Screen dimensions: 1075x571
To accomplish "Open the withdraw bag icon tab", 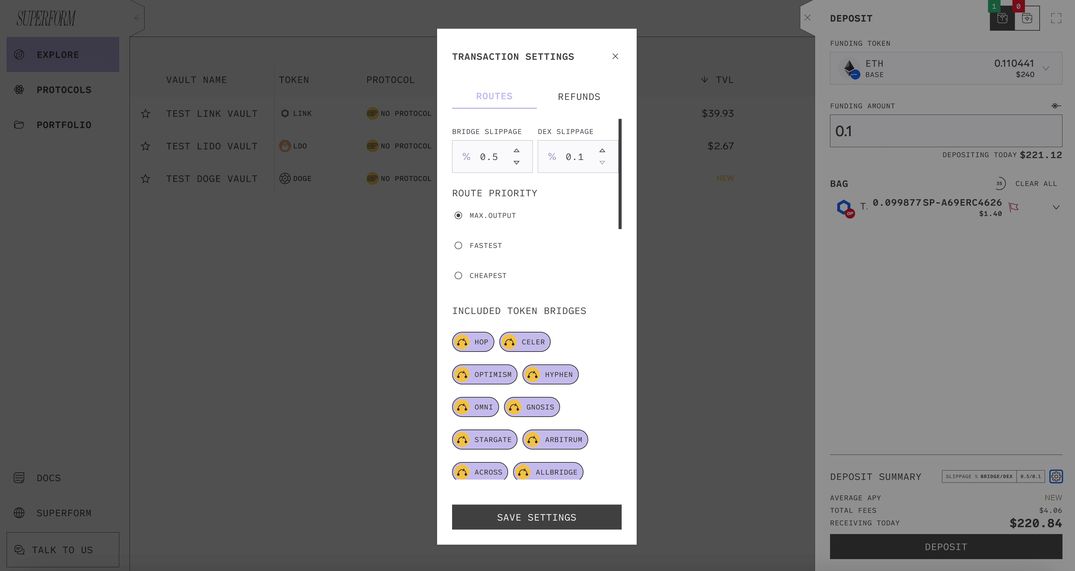I will coord(1027,18).
